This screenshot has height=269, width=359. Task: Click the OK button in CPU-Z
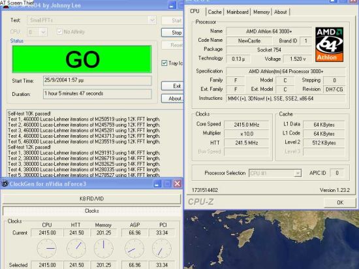coord(340,202)
